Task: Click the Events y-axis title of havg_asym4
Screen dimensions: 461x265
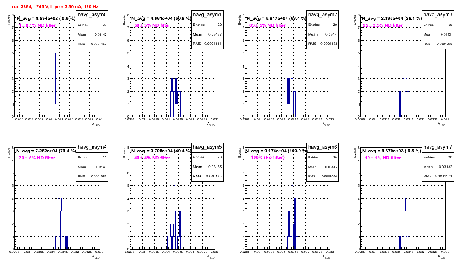Action: point(9,152)
